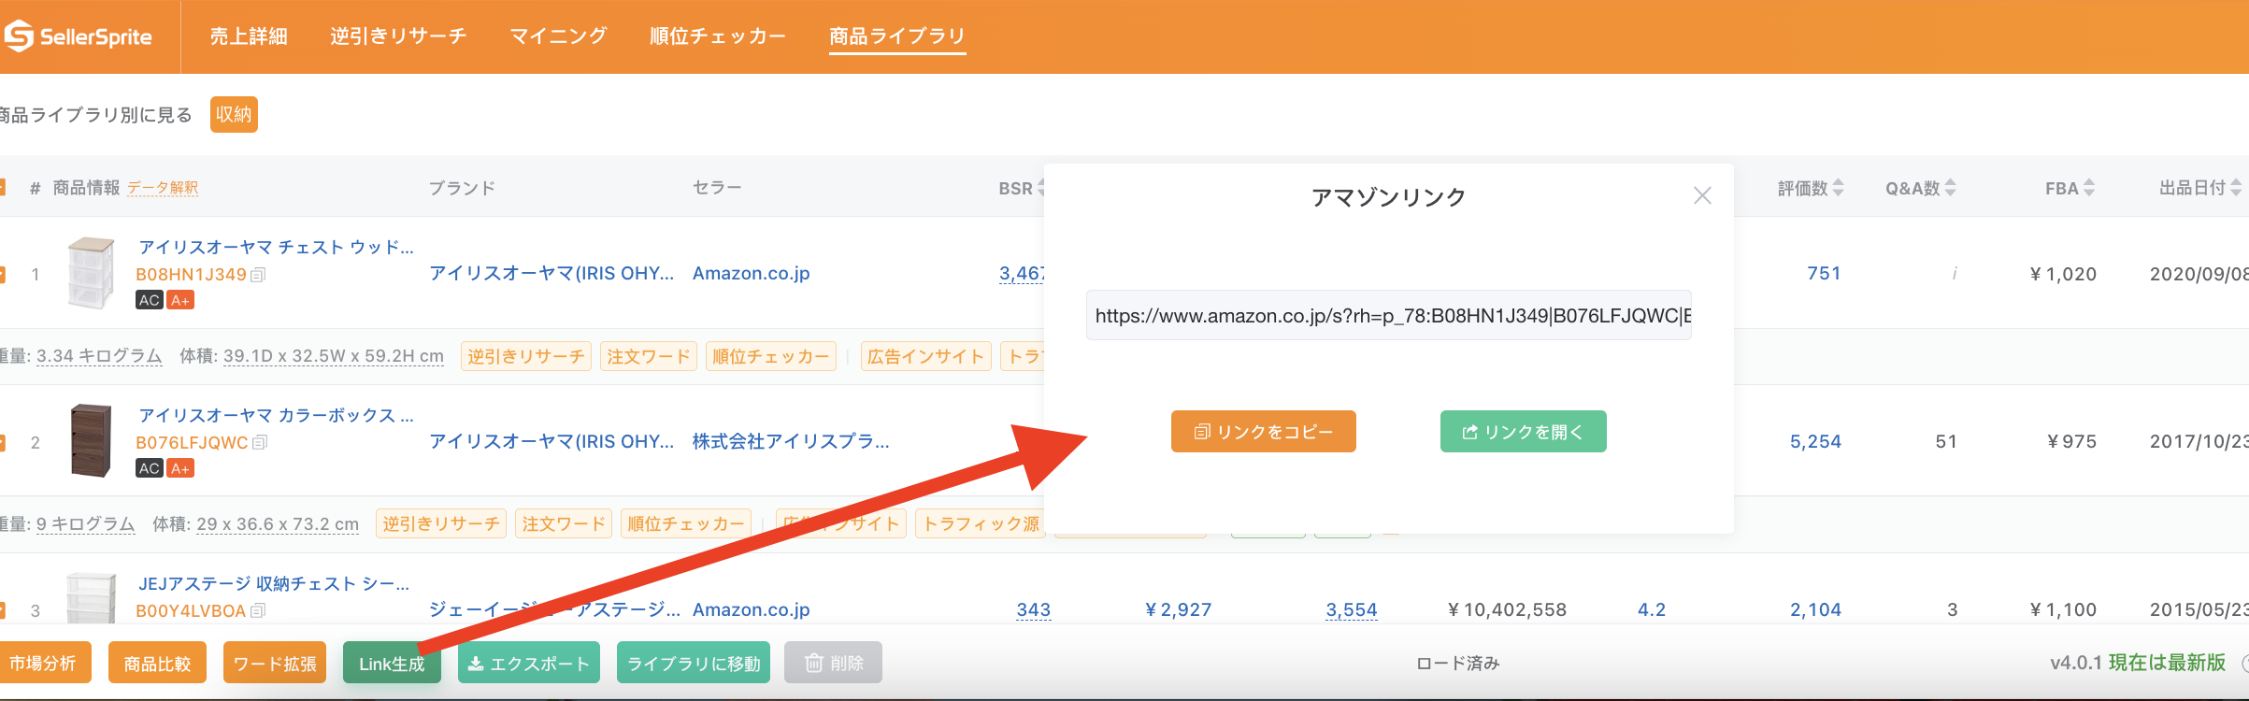
Task: Open the white drawer chest thumbnail in row 1
Action: (x=91, y=273)
